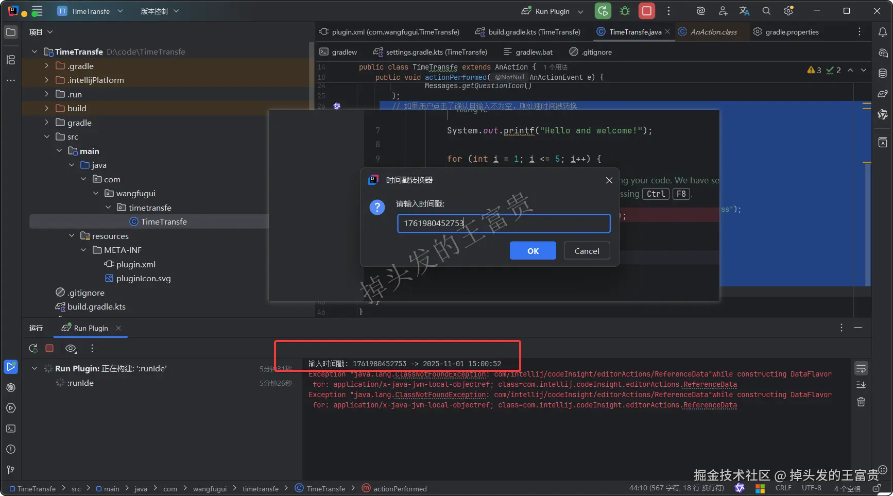This screenshot has height=496, width=893.
Task: Toggle the read-only lock in status bar
Action: pyautogui.click(x=877, y=488)
